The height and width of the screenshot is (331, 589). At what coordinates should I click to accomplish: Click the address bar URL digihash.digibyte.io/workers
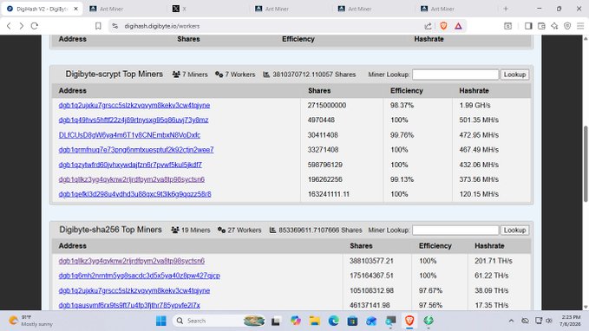[x=162, y=26]
